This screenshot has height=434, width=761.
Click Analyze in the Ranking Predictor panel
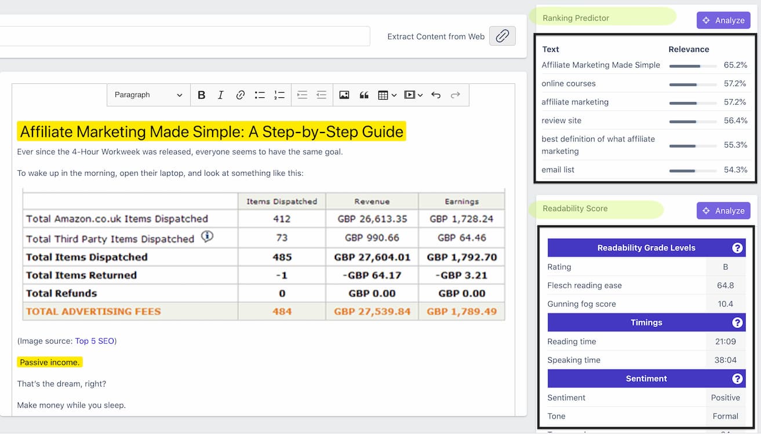click(723, 20)
